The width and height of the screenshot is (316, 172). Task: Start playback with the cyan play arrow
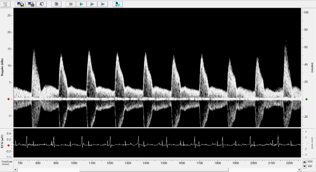pos(81,4)
